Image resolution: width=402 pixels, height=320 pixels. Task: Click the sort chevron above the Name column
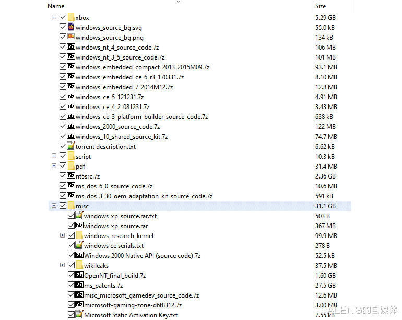click(178, 2)
